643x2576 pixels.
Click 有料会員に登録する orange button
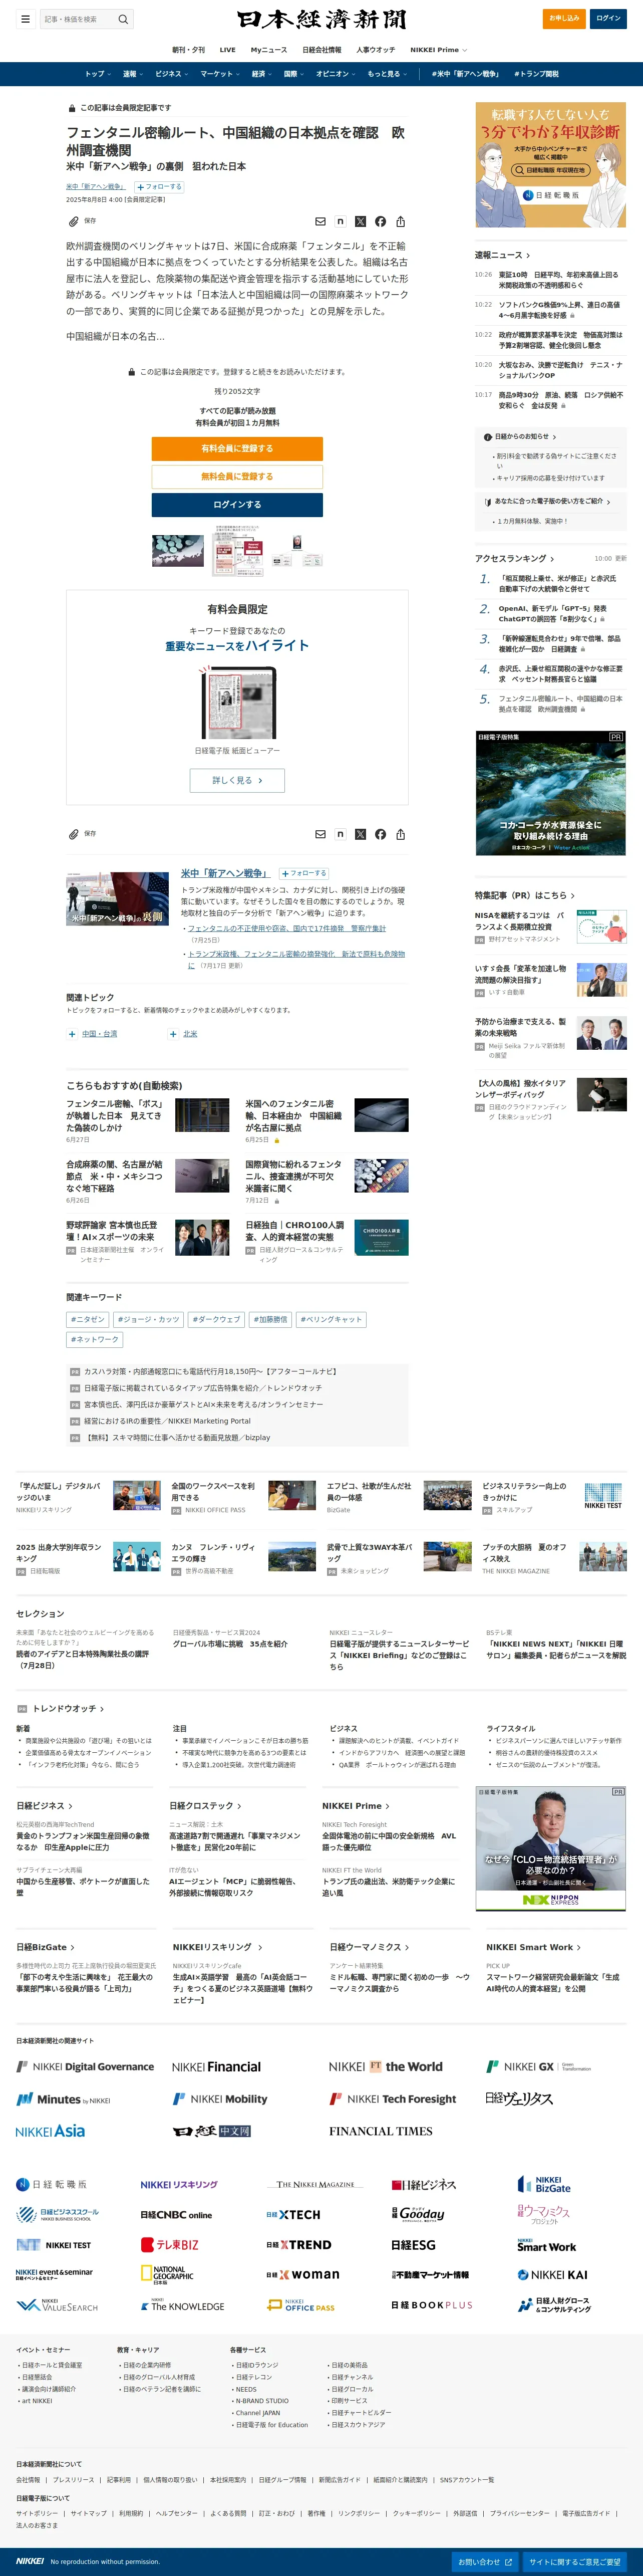click(x=237, y=449)
